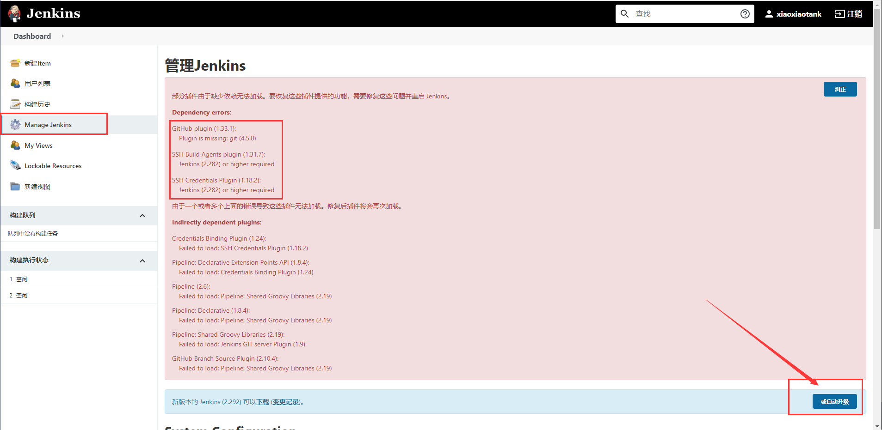View the 构建历史 build history
Image resolution: width=882 pixels, height=430 pixels.
pyautogui.click(x=37, y=104)
